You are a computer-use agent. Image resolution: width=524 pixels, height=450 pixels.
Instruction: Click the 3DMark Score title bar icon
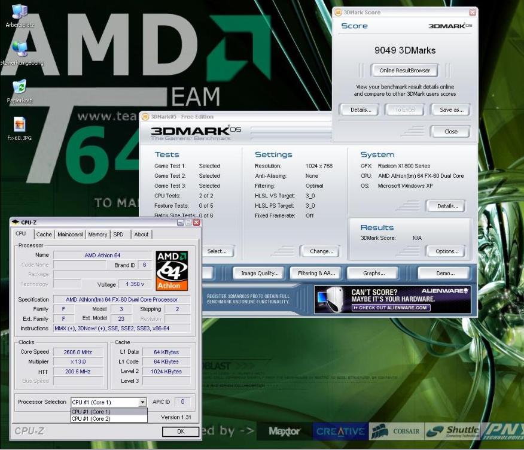(338, 13)
